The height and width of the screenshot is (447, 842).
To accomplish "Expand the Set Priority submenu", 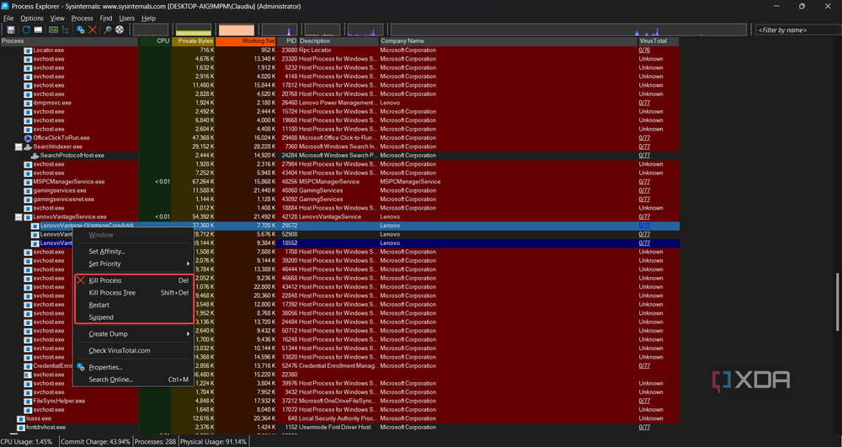I will coord(133,264).
